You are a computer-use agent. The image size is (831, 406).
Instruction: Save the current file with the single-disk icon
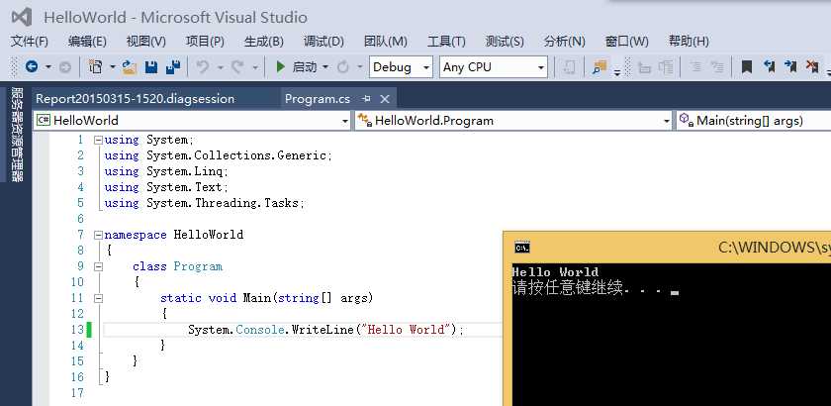click(x=151, y=67)
